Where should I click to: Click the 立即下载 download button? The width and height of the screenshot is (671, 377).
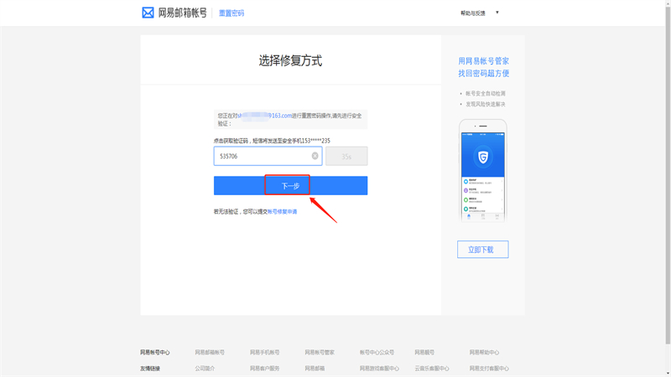(483, 249)
